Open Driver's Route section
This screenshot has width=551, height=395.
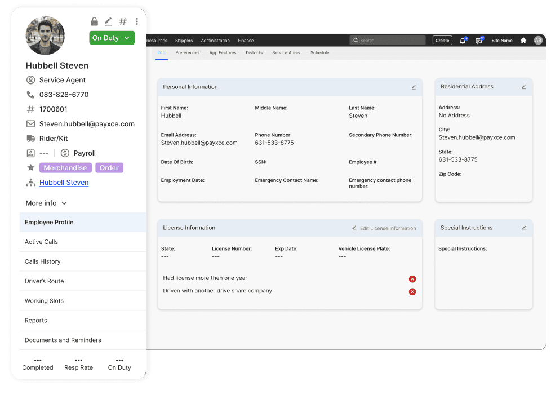83,281
